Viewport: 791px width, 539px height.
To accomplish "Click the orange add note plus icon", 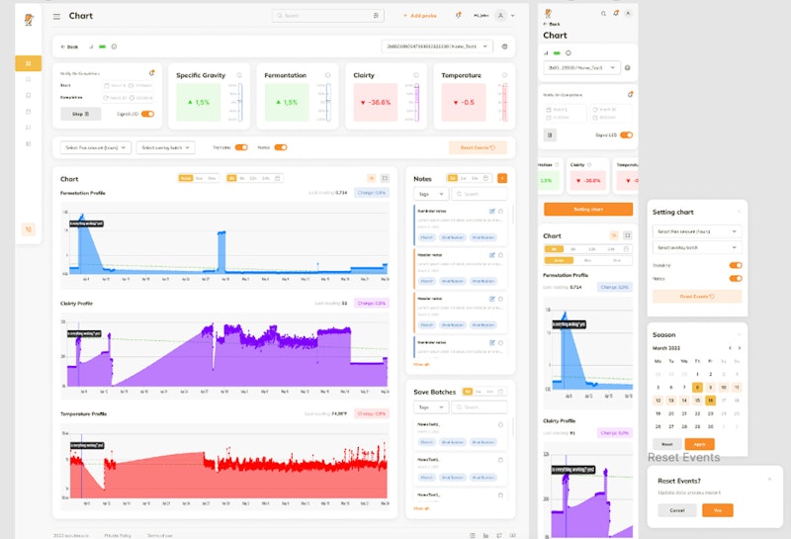I will tap(502, 178).
